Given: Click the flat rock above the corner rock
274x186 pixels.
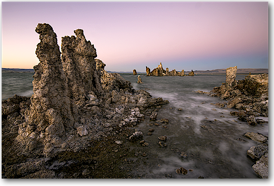Looking at the screenshot, I should coord(255,137).
